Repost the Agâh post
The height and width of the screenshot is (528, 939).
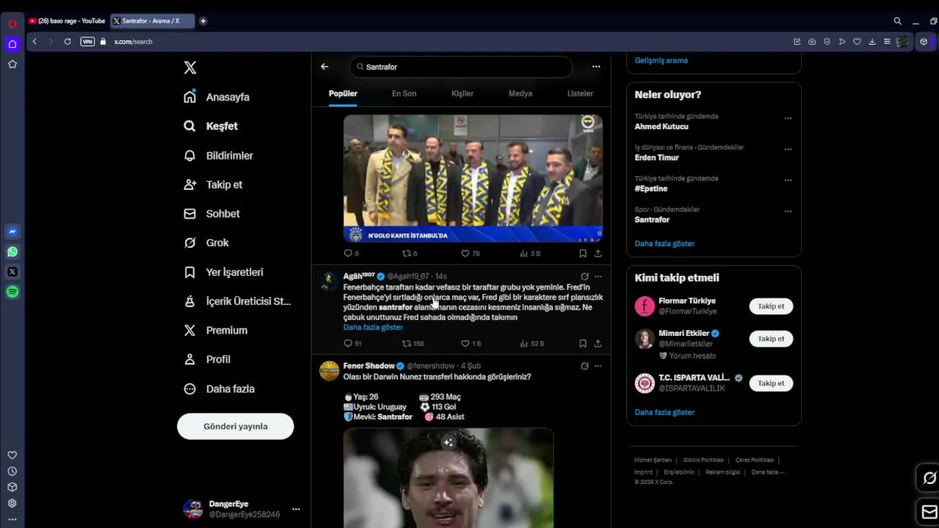[x=413, y=343]
